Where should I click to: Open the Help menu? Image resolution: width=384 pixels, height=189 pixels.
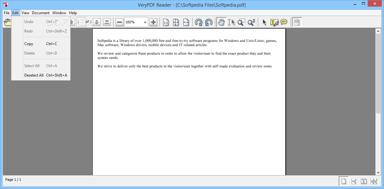tap(73, 13)
